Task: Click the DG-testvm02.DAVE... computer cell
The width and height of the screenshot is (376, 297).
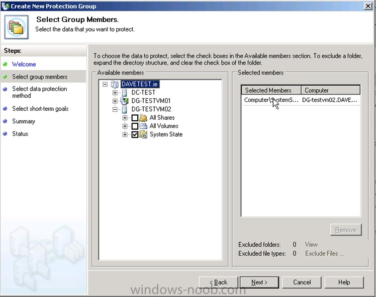Action: click(x=329, y=100)
